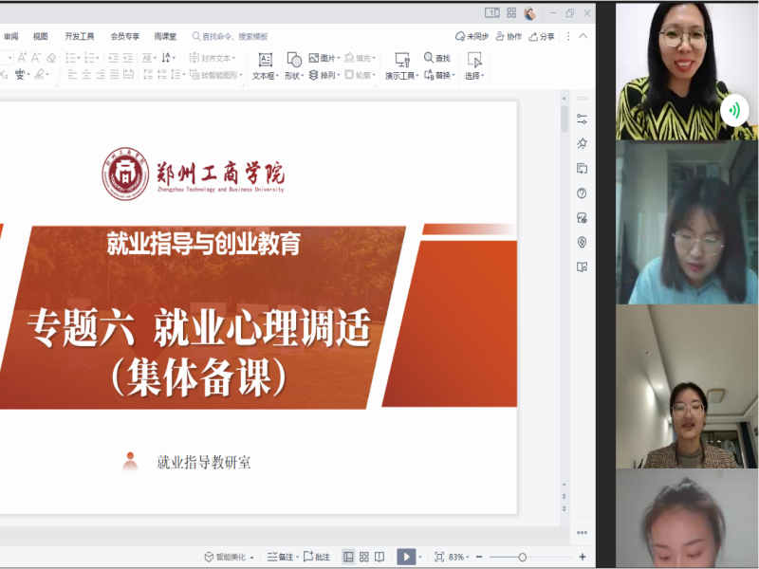
Task: Toggle distributed alignment icon
Action: (x=128, y=75)
